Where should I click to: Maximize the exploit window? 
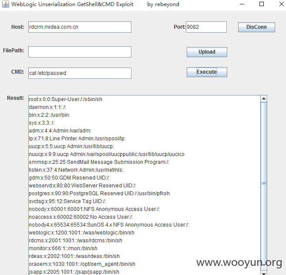262,4
